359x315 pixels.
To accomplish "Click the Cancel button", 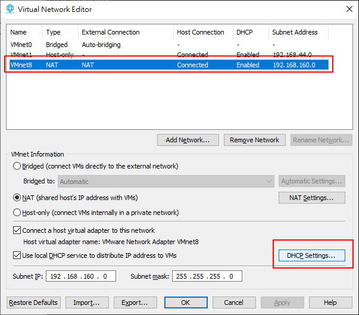I will (234, 302).
